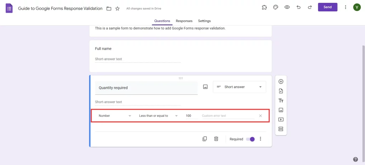This screenshot has height=165, width=365.
Task: Add image to question icon
Action: click(x=205, y=87)
